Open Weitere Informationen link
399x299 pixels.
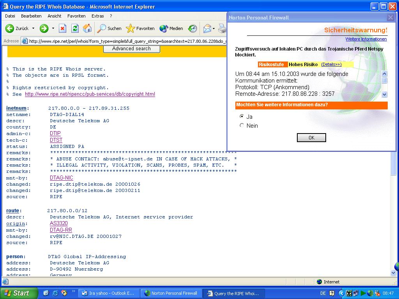point(366,39)
